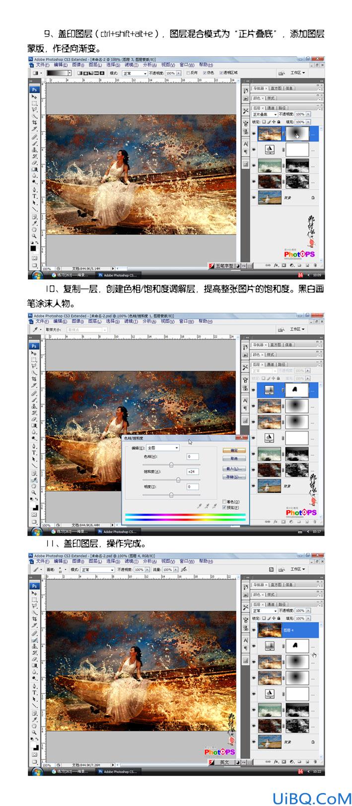Click 确定 button in Hue/Saturation dialog
Screen dimensions: 352x806
pos(234,450)
